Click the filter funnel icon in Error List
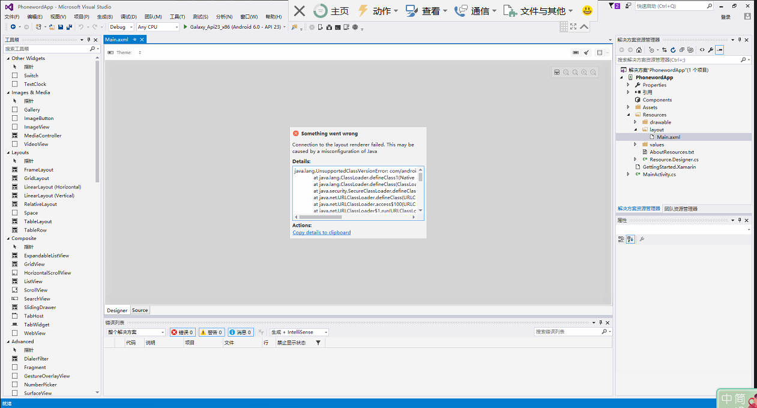 pyautogui.click(x=318, y=343)
